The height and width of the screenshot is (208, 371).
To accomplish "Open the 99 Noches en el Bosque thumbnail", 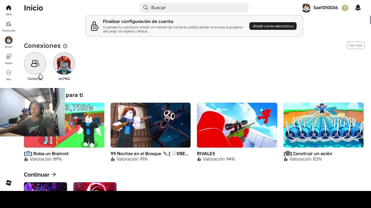I will (150, 125).
